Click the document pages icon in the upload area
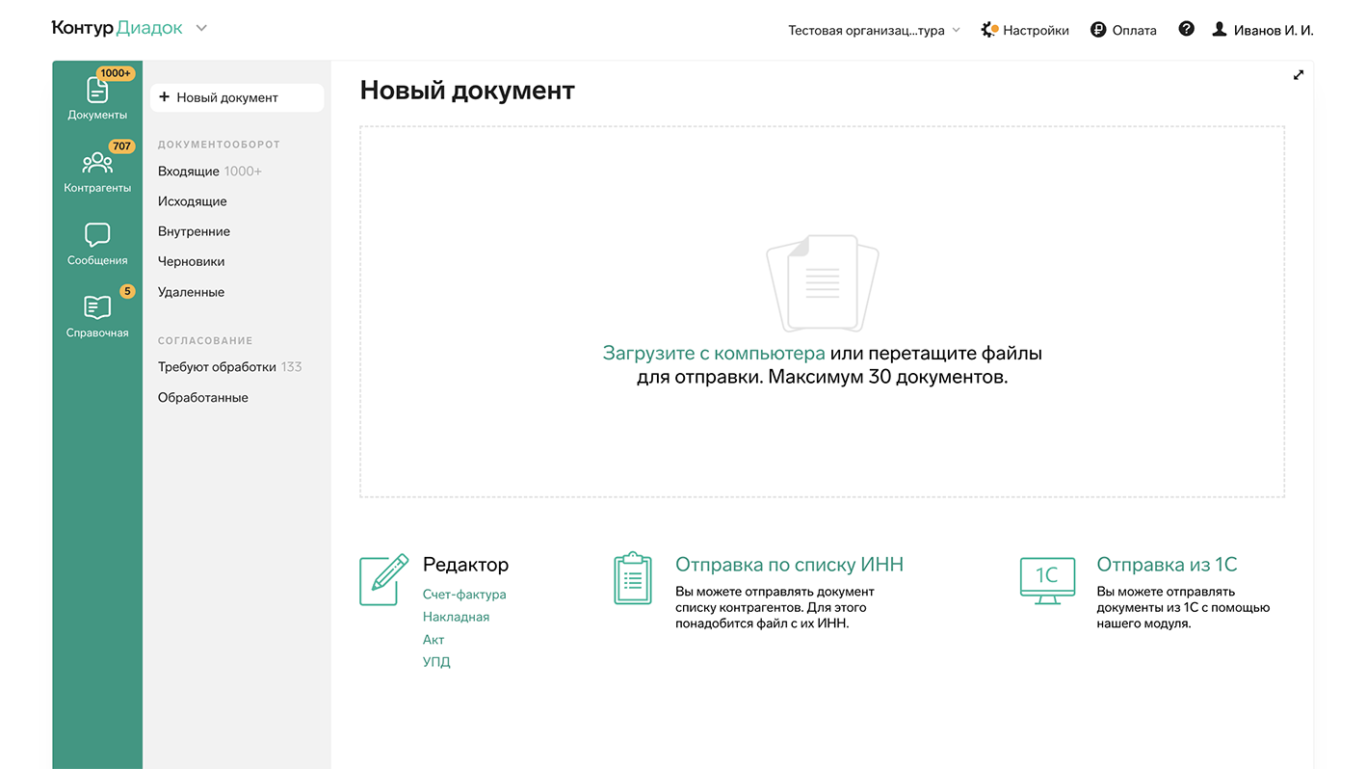 (x=823, y=283)
